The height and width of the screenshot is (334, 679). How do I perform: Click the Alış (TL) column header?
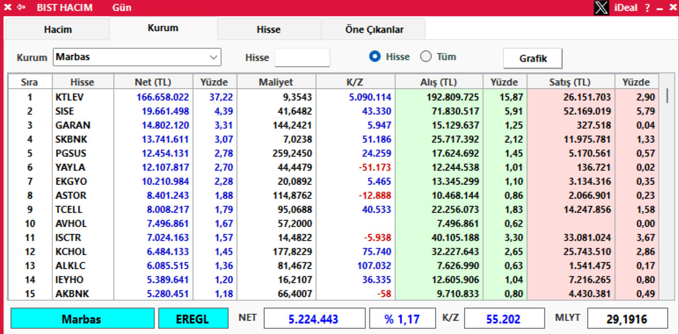[x=439, y=82]
